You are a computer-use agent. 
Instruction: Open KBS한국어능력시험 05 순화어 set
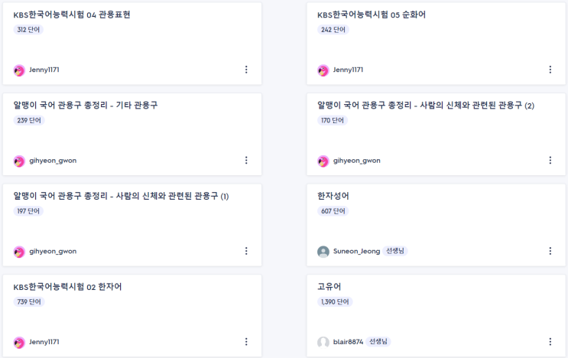370,15
